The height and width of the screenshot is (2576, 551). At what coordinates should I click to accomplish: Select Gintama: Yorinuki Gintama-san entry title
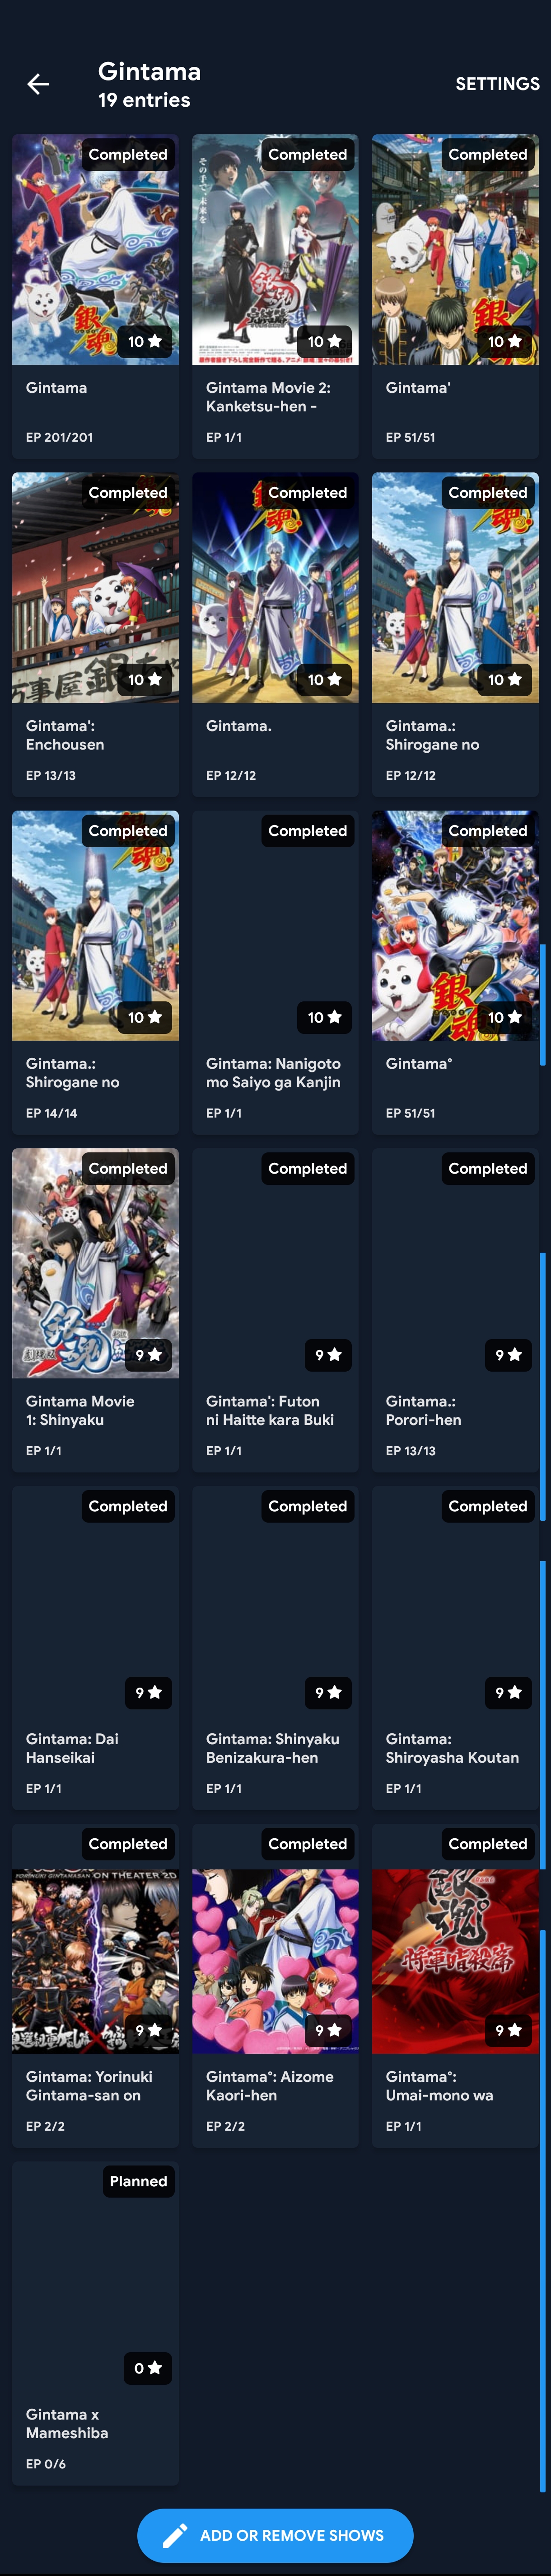[89, 2085]
